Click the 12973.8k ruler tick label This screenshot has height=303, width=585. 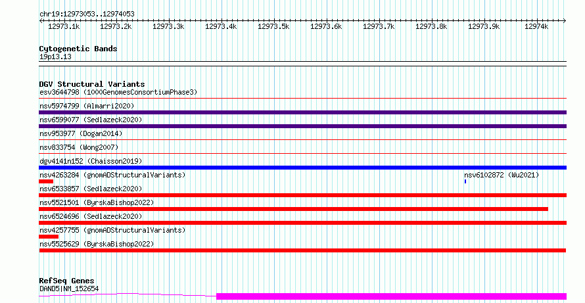coord(431,26)
